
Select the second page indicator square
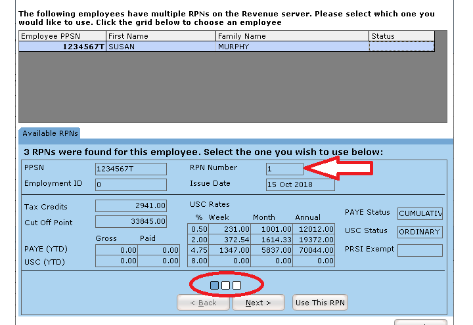[225, 285]
